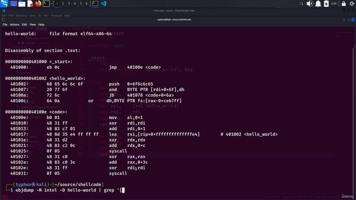Viewport: 356px width, 200px height.
Task: Click the 'jb 401078 <code+0x6a>' instruction
Action: pos(141,95)
